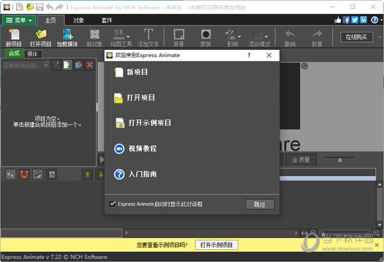Click the undo arrow in title bar
Viewport: 384px width, 262px height.
pos(50,7)
